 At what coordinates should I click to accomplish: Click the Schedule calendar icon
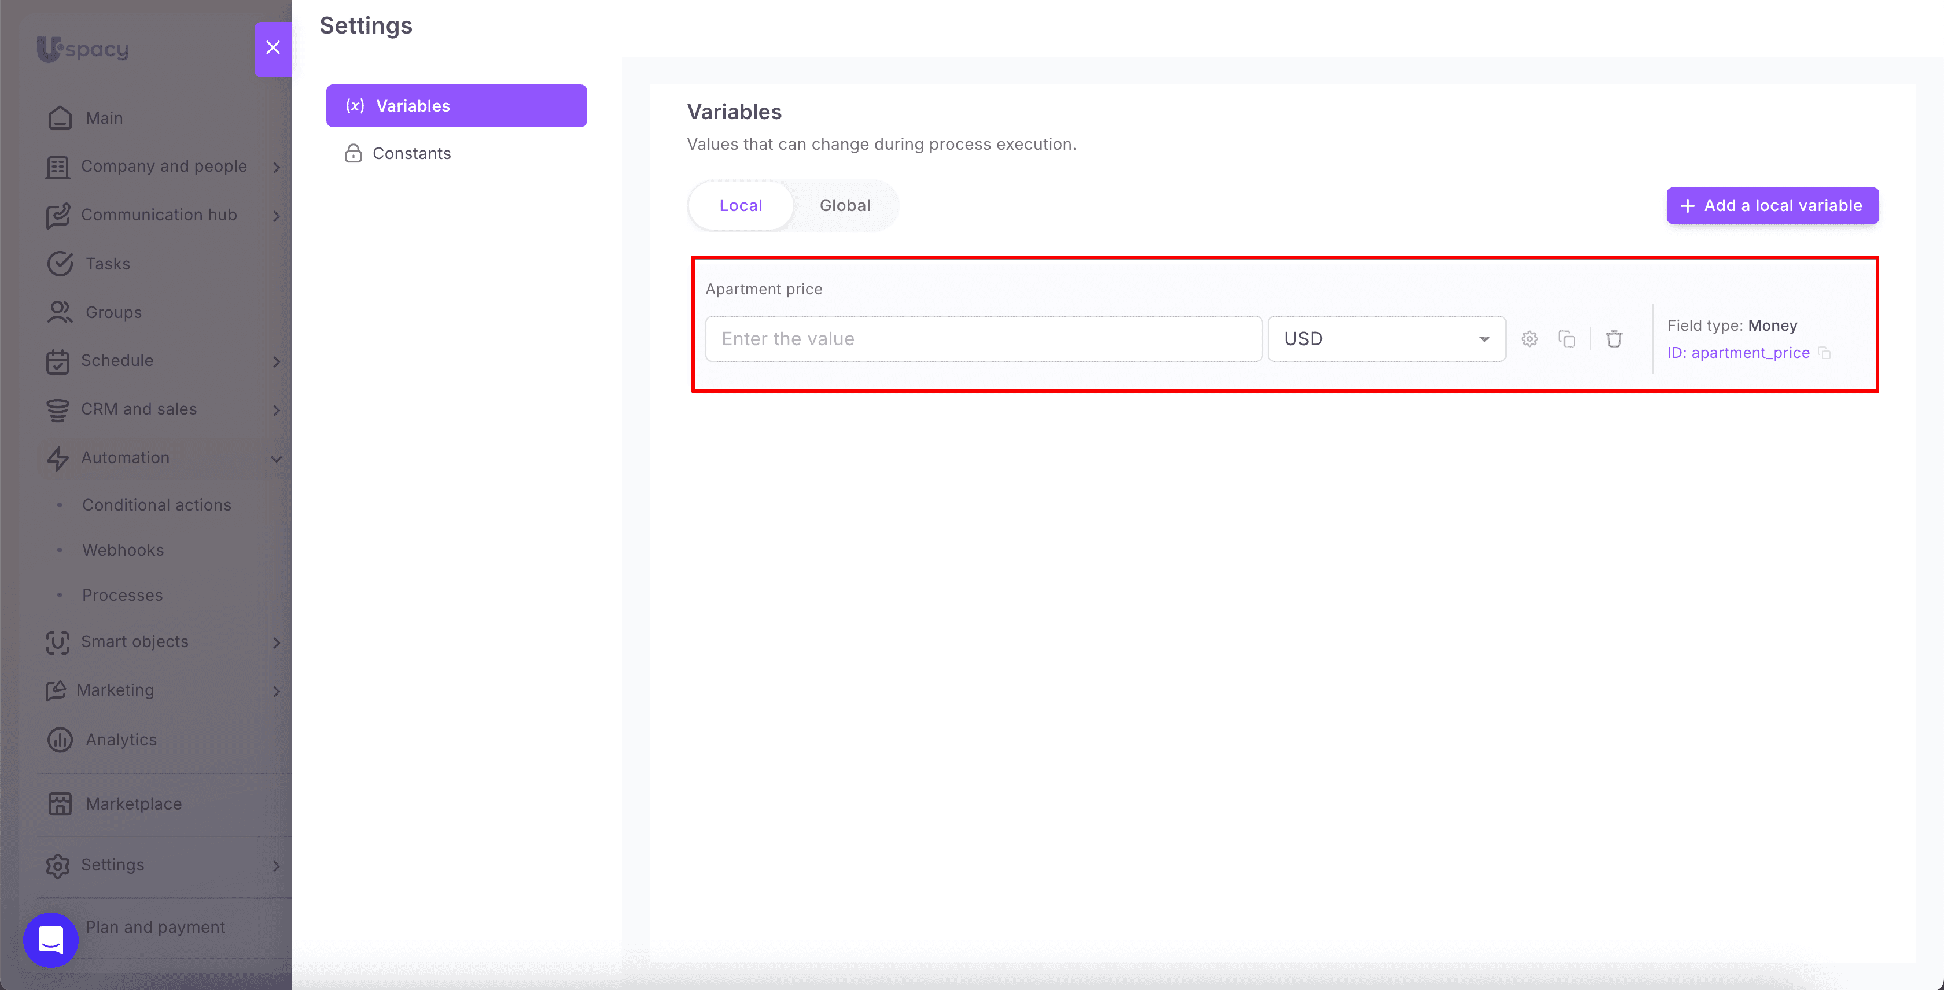point(57,361)
